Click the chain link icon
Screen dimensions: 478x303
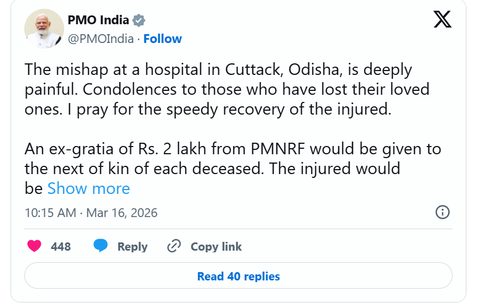click(174, 246)
